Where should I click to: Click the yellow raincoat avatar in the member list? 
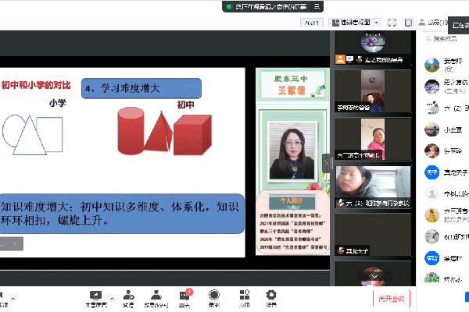click(432, 215)
